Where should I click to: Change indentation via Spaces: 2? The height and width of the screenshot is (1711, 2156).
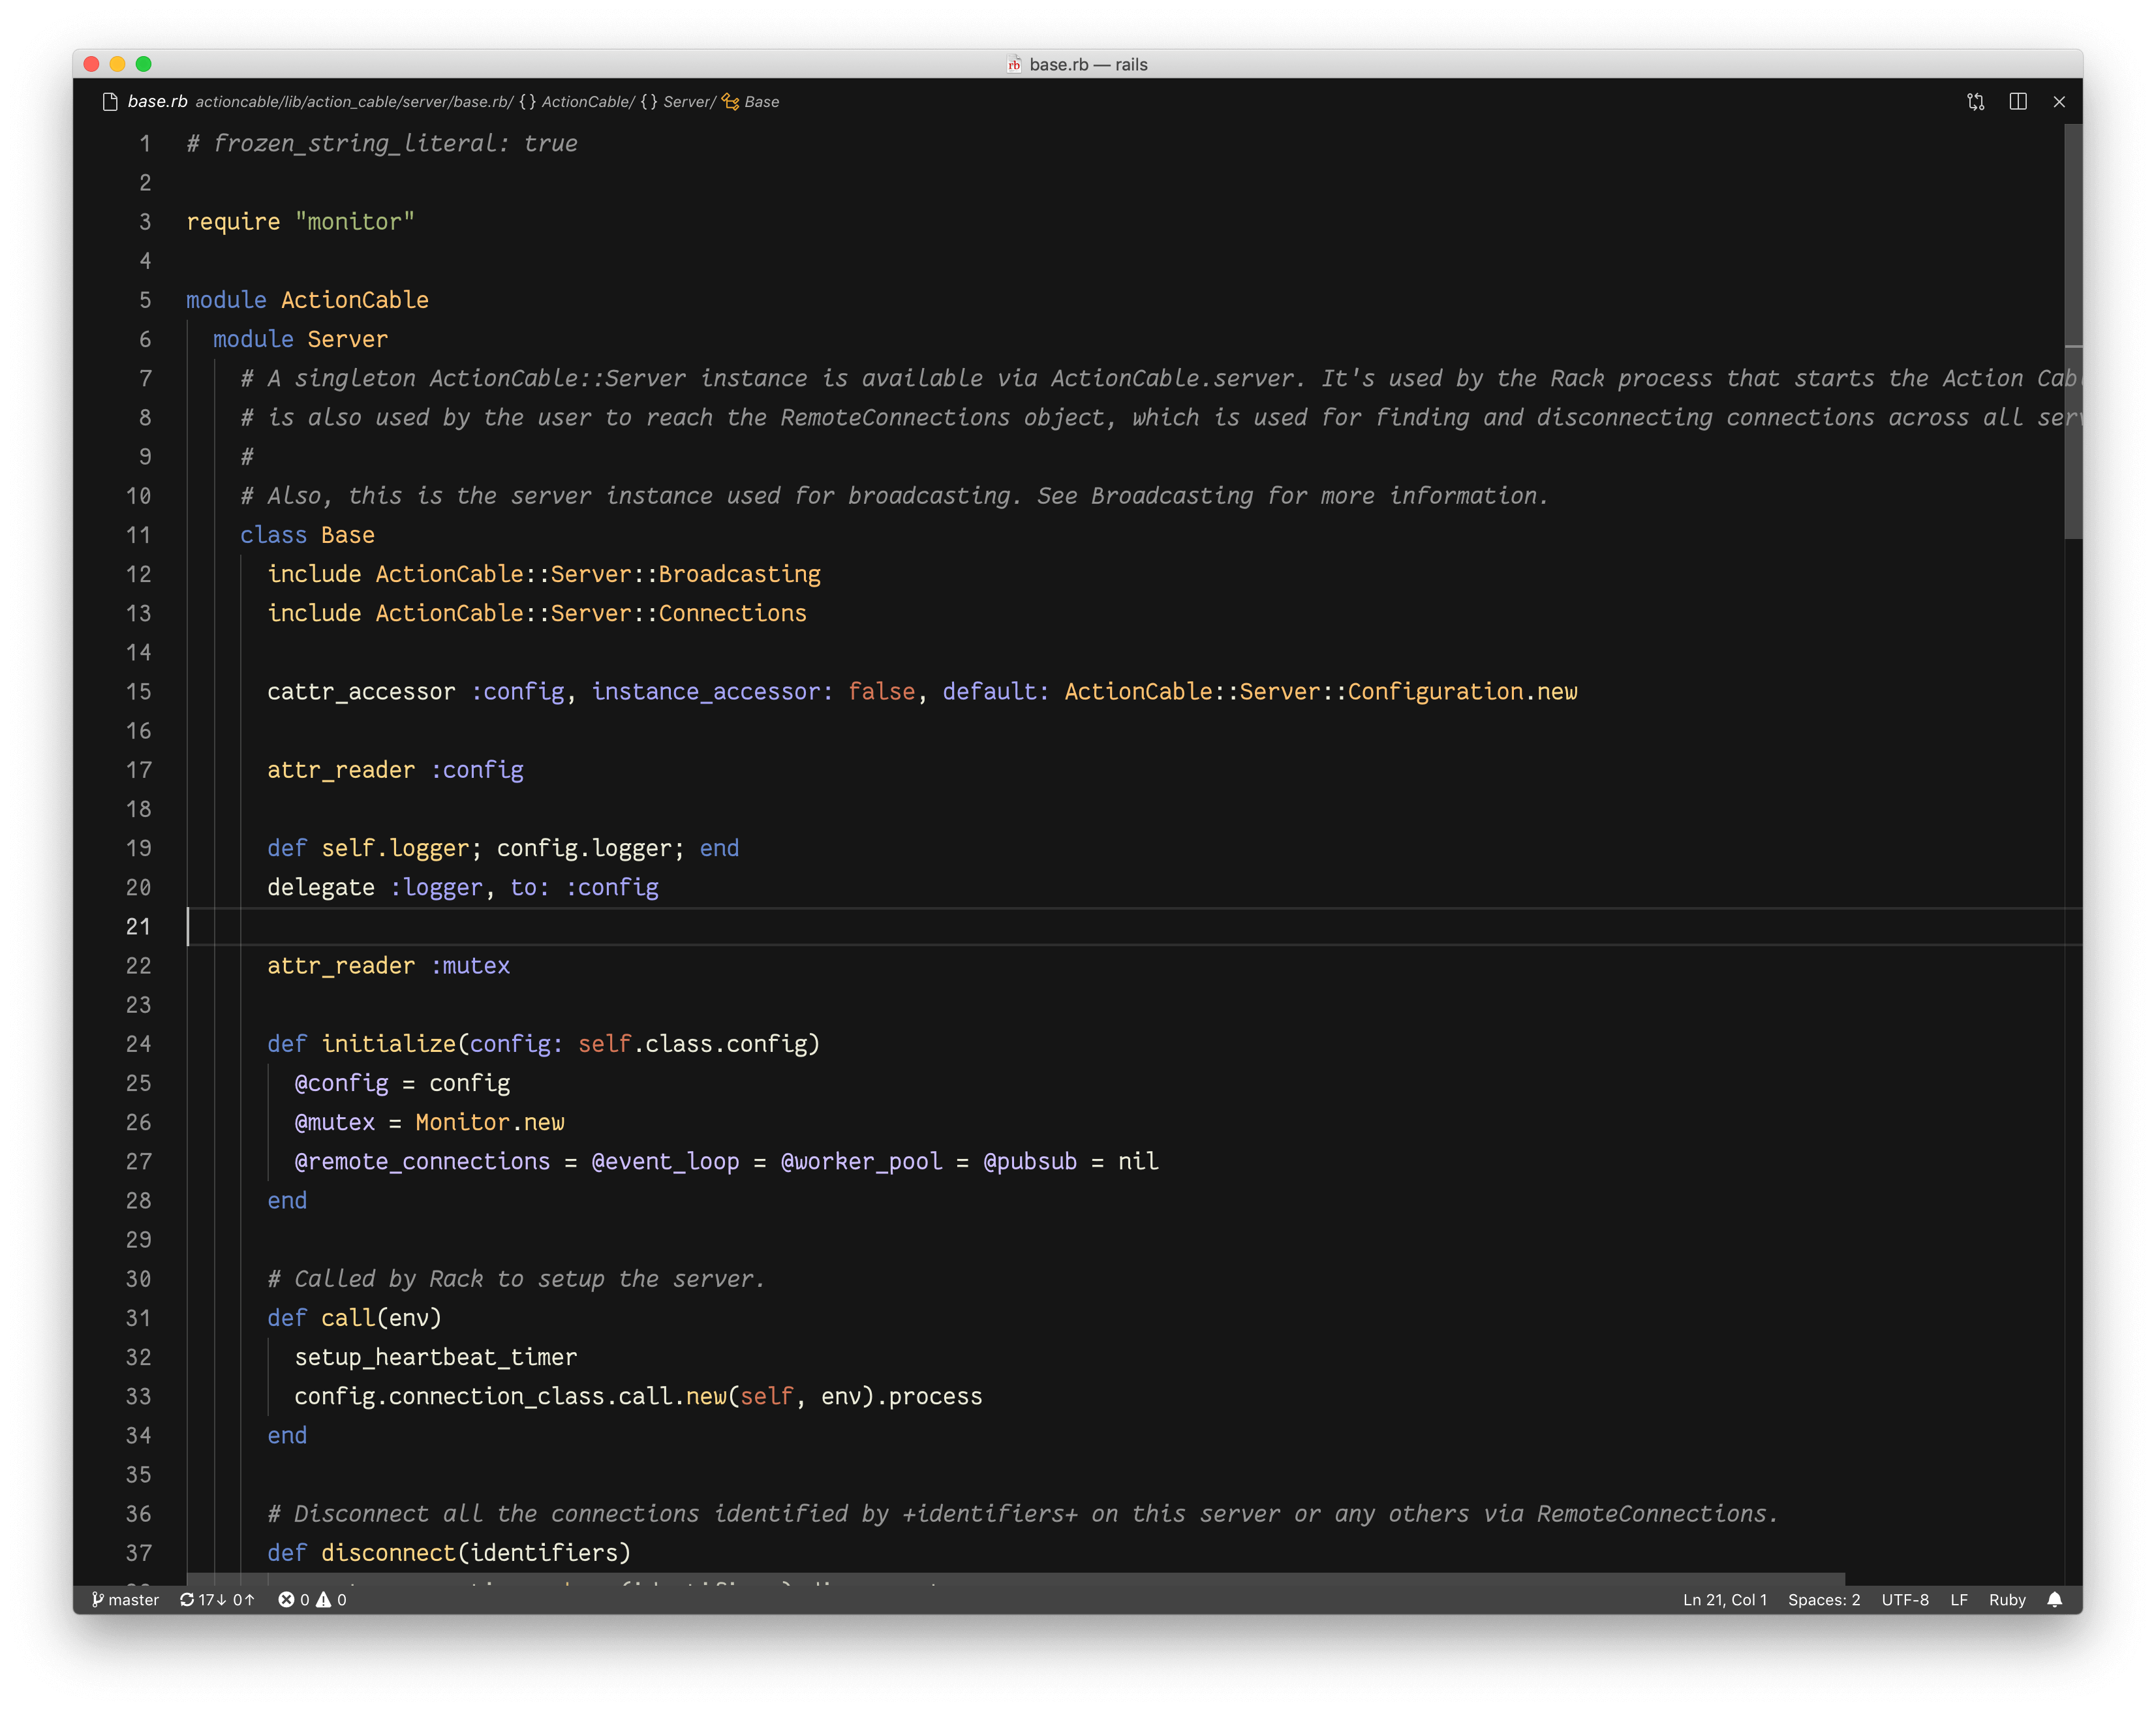(1823, 1599)
